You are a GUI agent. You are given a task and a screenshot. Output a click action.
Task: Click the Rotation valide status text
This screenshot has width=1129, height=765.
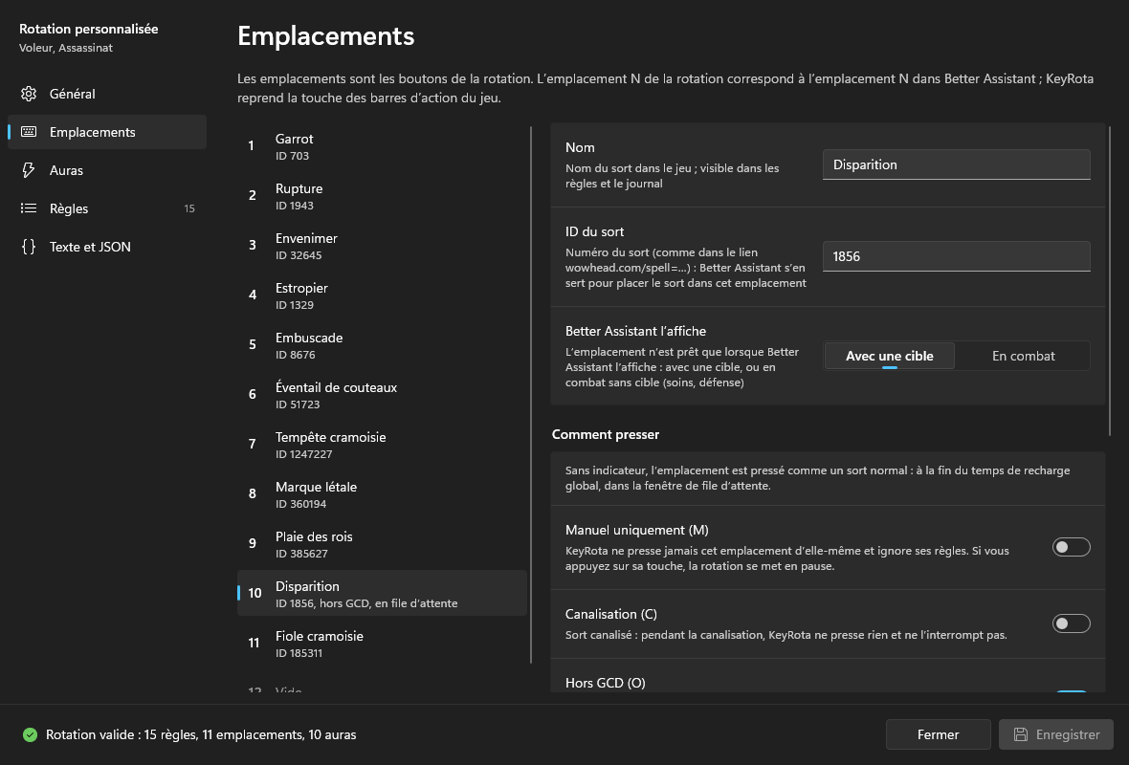pyautogui.click(x=201, y=734)
